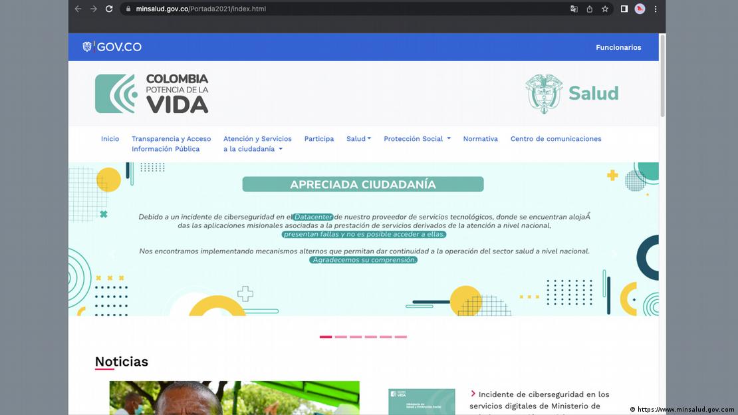
Task: Open the Chrome three-dot menu
Action: pyautogui.click(x=655, y=9)
